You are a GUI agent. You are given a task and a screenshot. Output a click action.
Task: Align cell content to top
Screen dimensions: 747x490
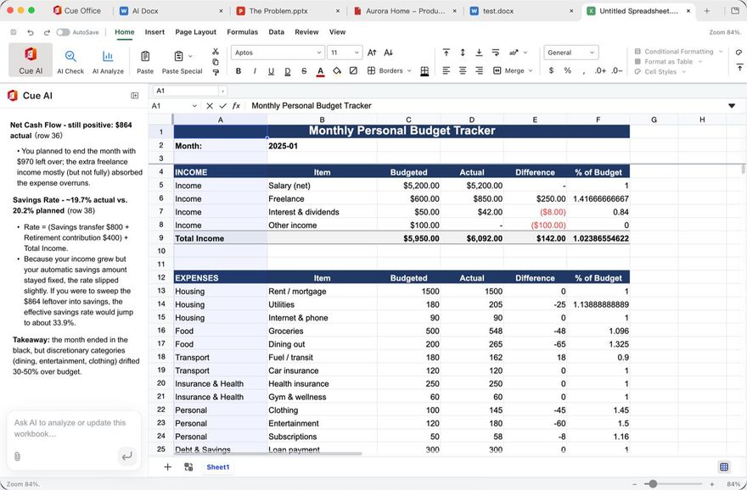446,53
